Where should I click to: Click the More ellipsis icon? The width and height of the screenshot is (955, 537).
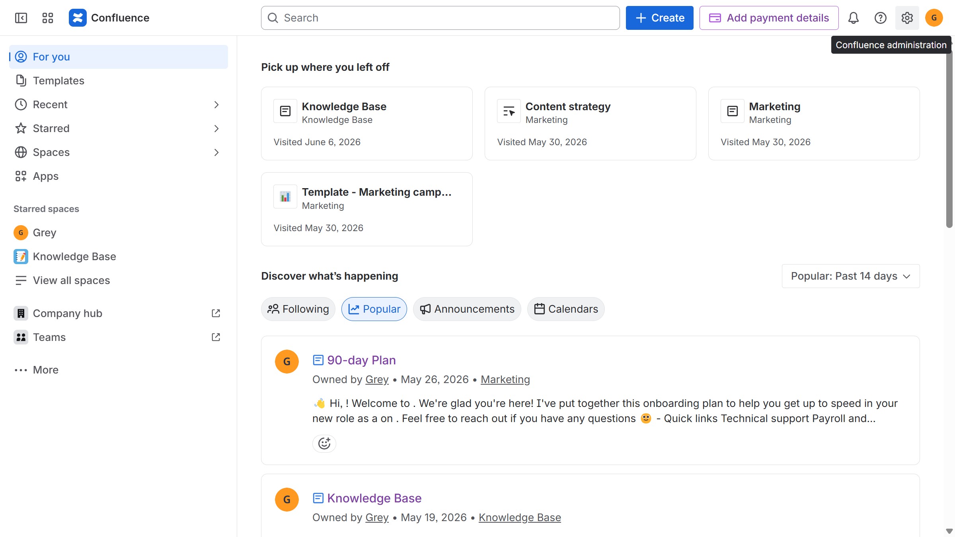click(x=21, y=370)
